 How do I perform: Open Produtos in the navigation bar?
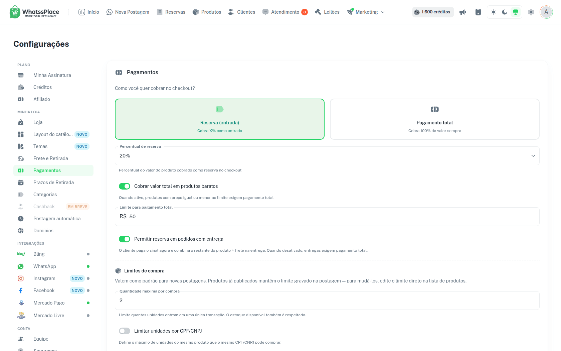click(207, 12)
